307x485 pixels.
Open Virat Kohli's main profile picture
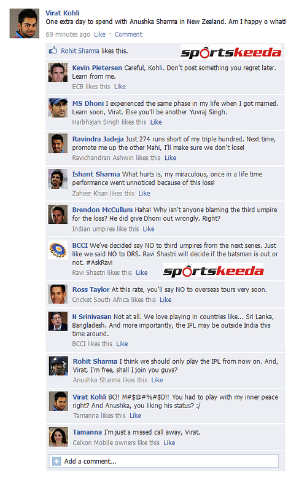(x=25, y=23)
